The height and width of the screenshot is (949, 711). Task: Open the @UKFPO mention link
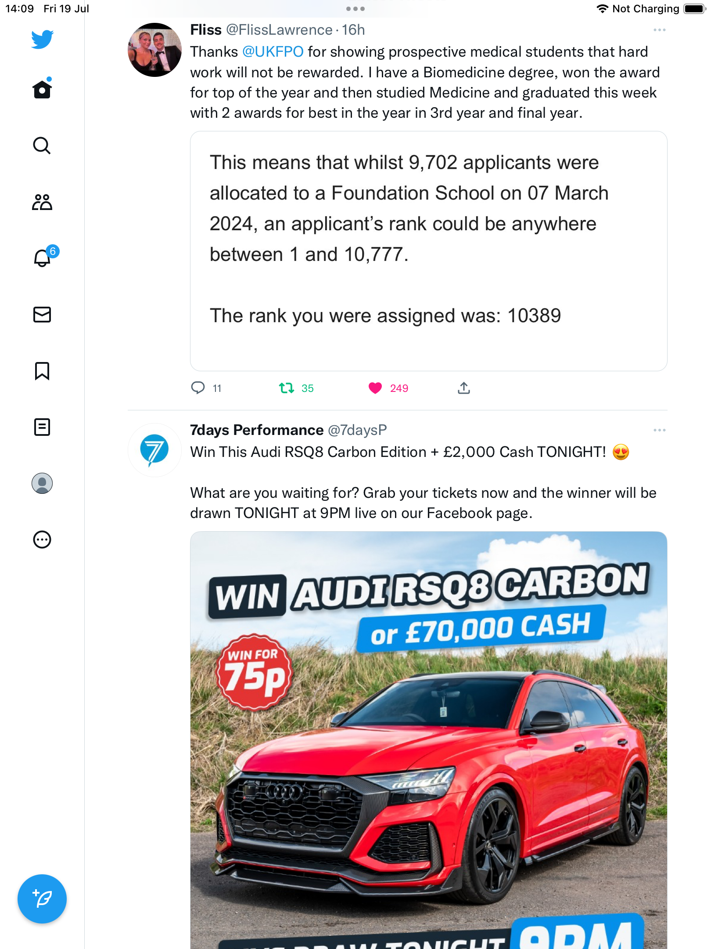(273, 52)
